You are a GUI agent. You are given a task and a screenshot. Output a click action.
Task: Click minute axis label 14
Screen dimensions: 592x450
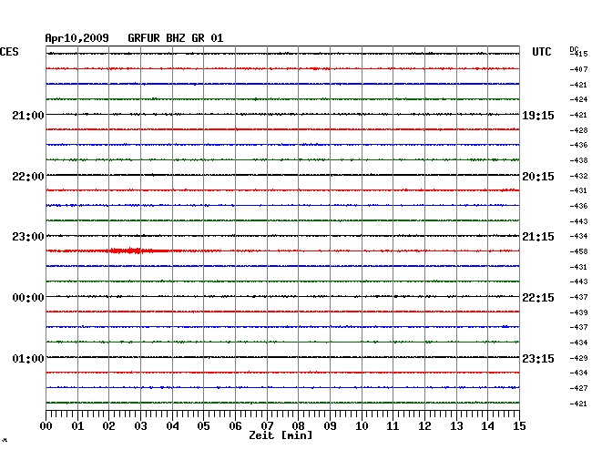pos(487,426)
